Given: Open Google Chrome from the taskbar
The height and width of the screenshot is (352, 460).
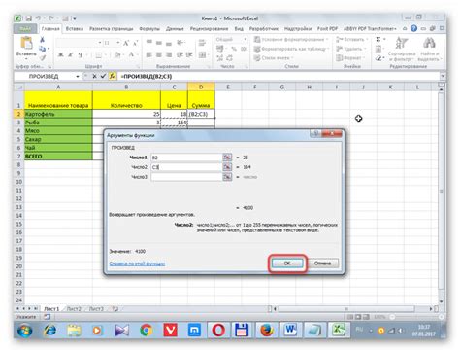Looking at the screenshot, I should pyautogui.click(x=147, y=331).
